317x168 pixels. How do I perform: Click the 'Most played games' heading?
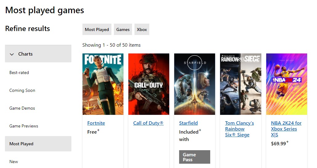(45, 10)
